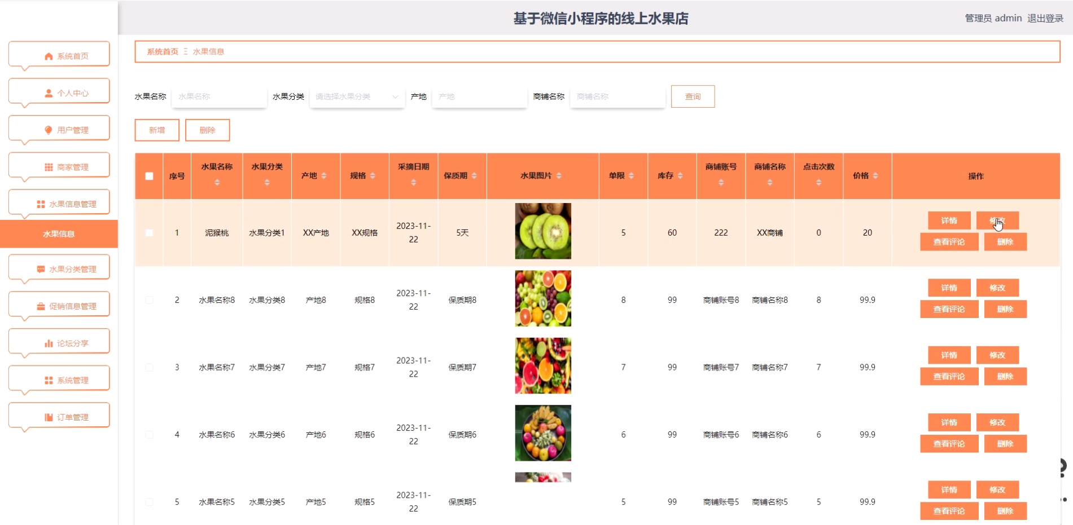Image resolution: width=1073 pixels, height=525 pixels.
Task: Click the 用户管理 sidebar icon
Action: pos(49,130)
